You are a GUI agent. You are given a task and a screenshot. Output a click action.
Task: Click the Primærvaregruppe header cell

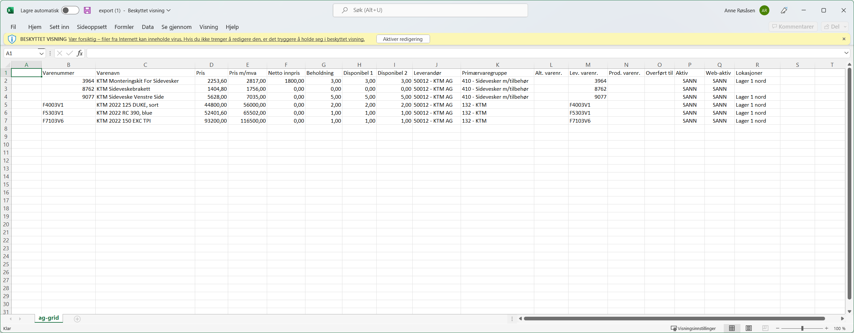point(497,73)
